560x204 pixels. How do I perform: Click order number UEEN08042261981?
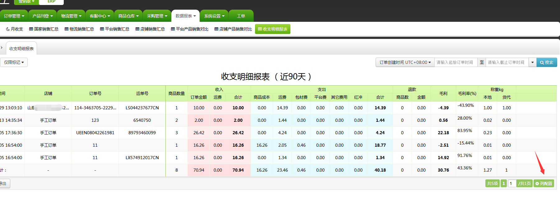pos(95,133)
